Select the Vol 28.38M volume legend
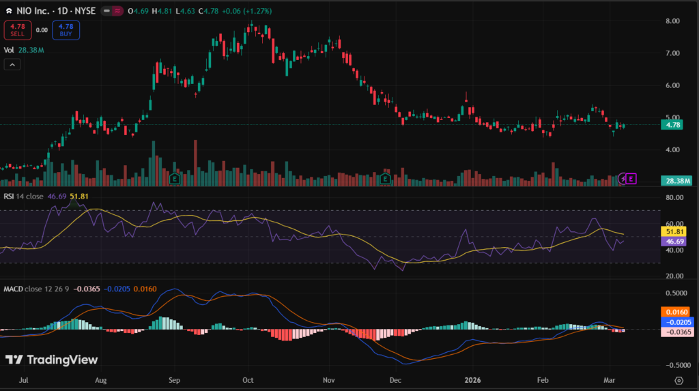The width and height of the screenshot is (699, 391). point(23,50)
